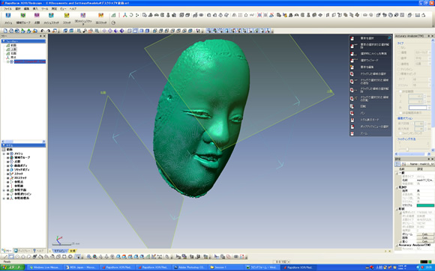Start 3Dメッシュスケッチ mode
The height and width of the screenshot is (271, 435).
point(83,18)
